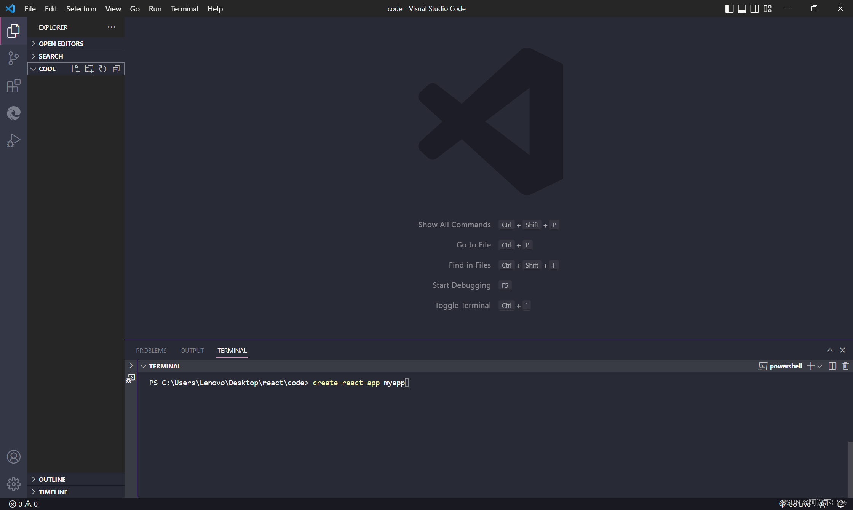Viewport: 853px width, 510px height.
Task: Open the errors and warnings status indicator
Action: click(23, 504)
